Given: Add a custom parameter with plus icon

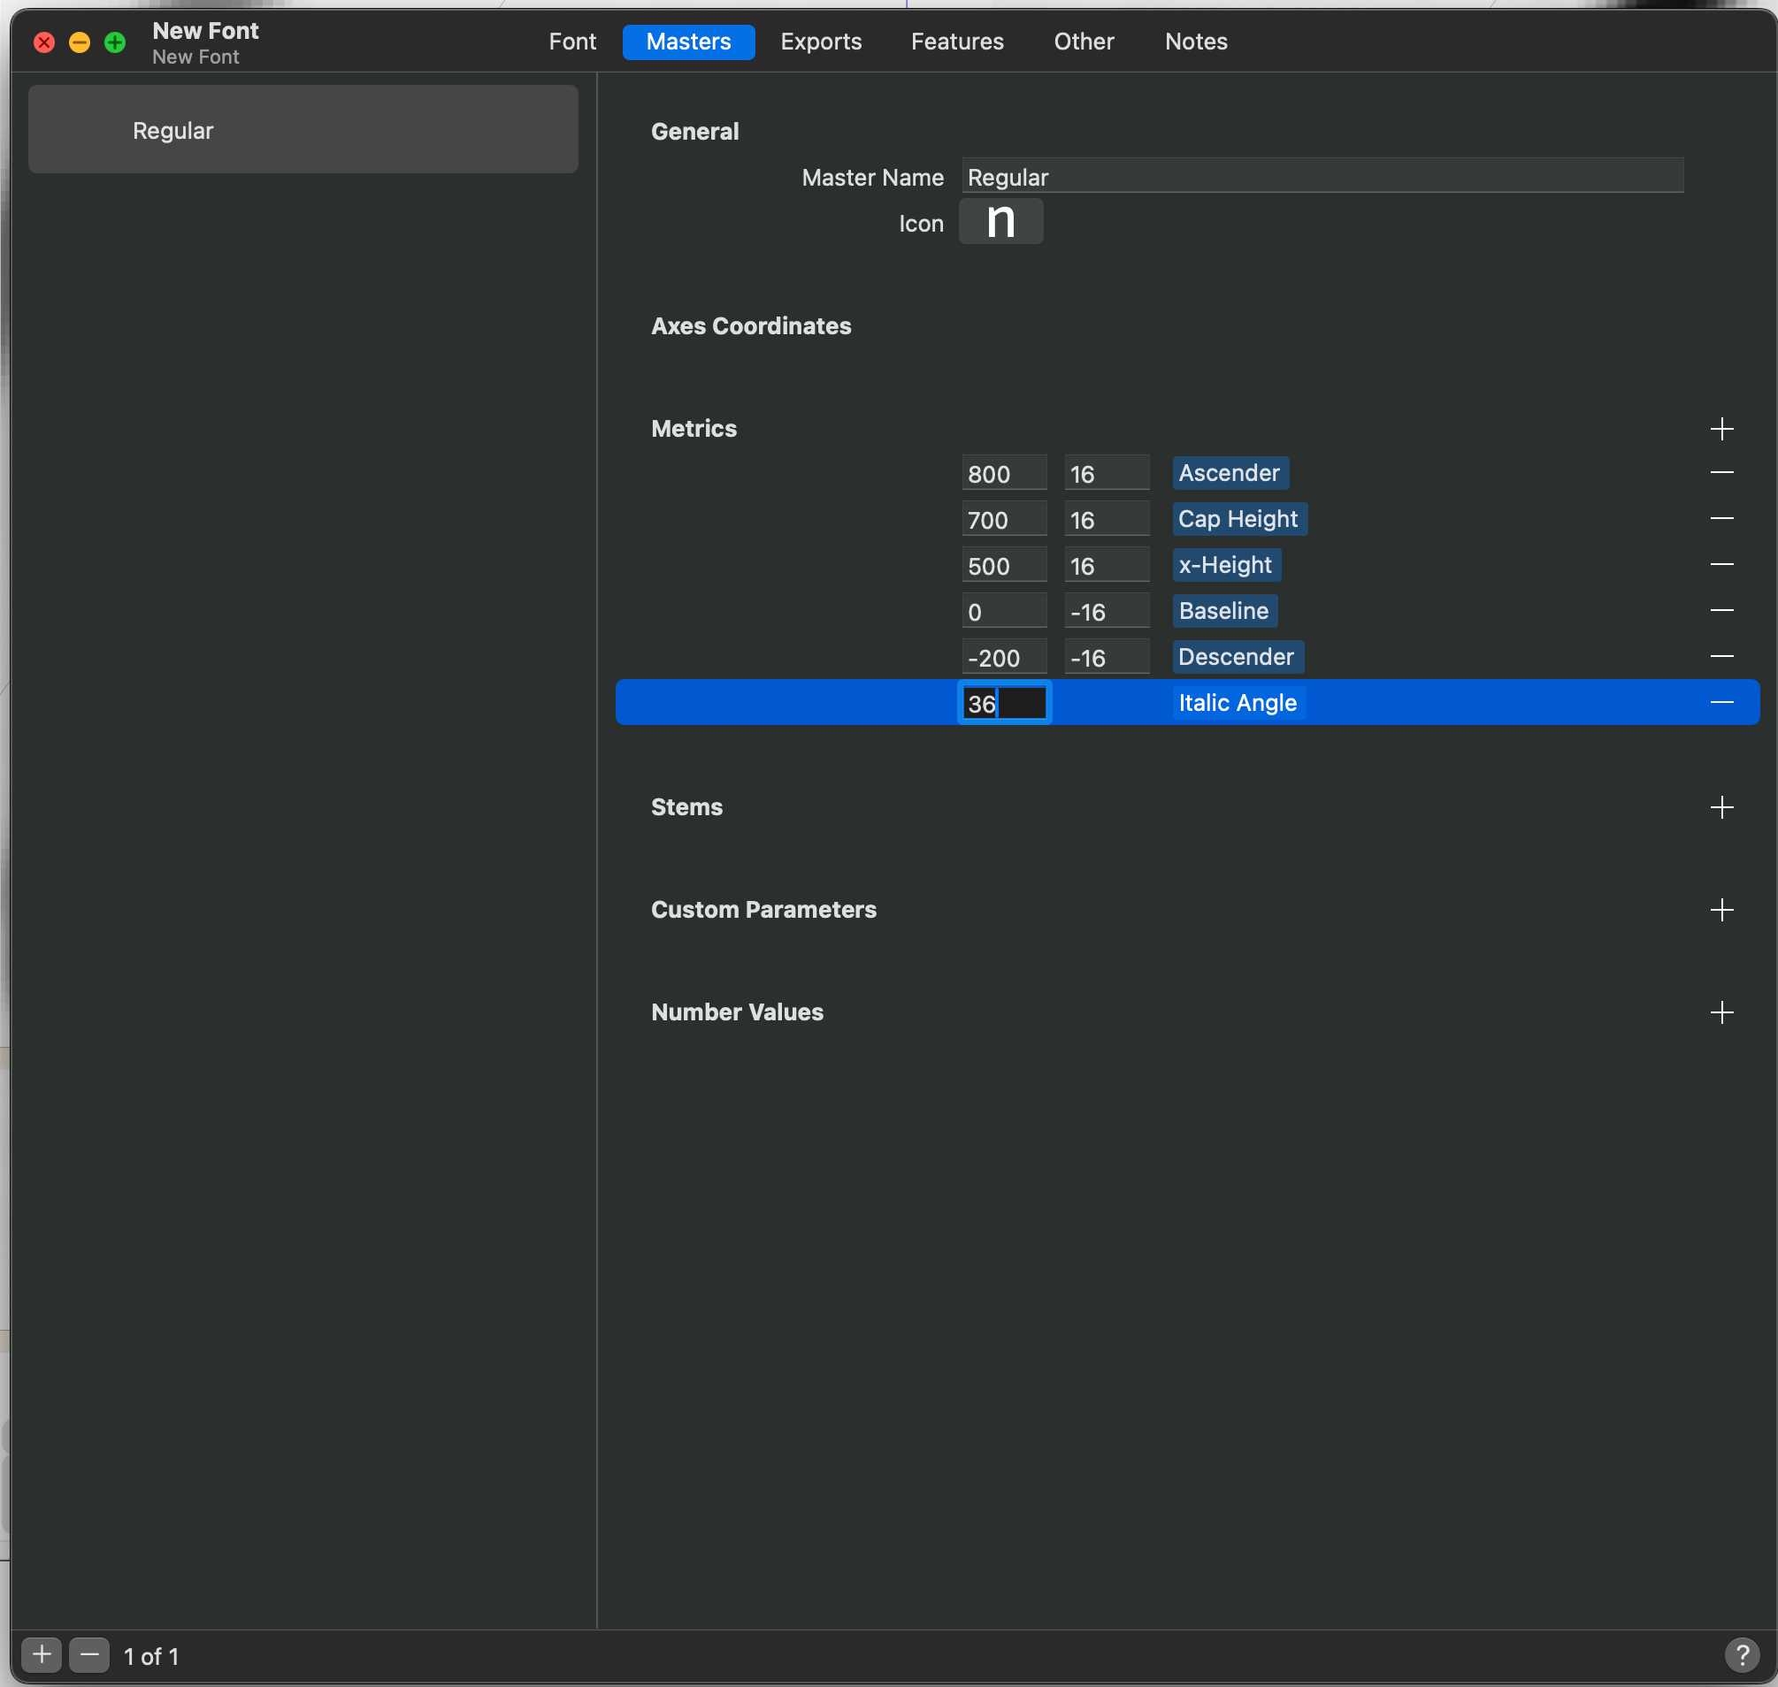Looking at the screenshot, I should click(x=1721, y=910).
